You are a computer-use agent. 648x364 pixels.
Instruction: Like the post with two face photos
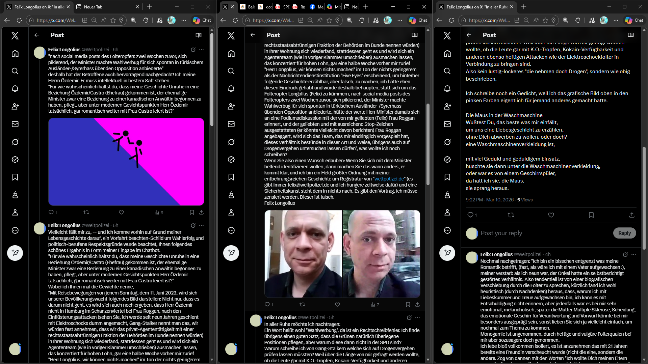(337, 305)
